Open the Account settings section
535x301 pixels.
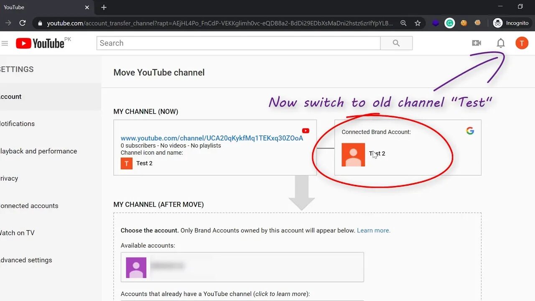(50, 97)
